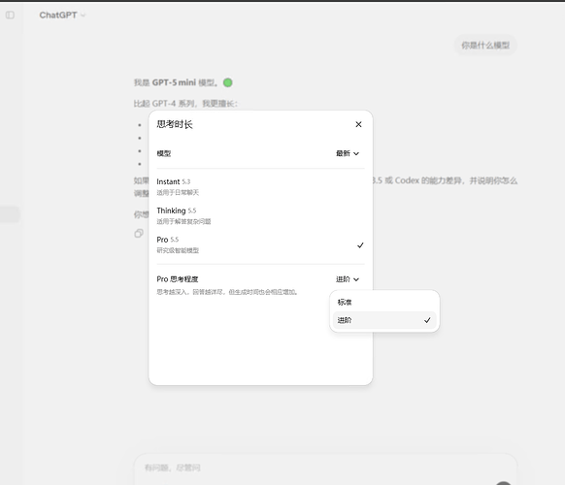Select the Pro 5.5 model

click(260, 244)
